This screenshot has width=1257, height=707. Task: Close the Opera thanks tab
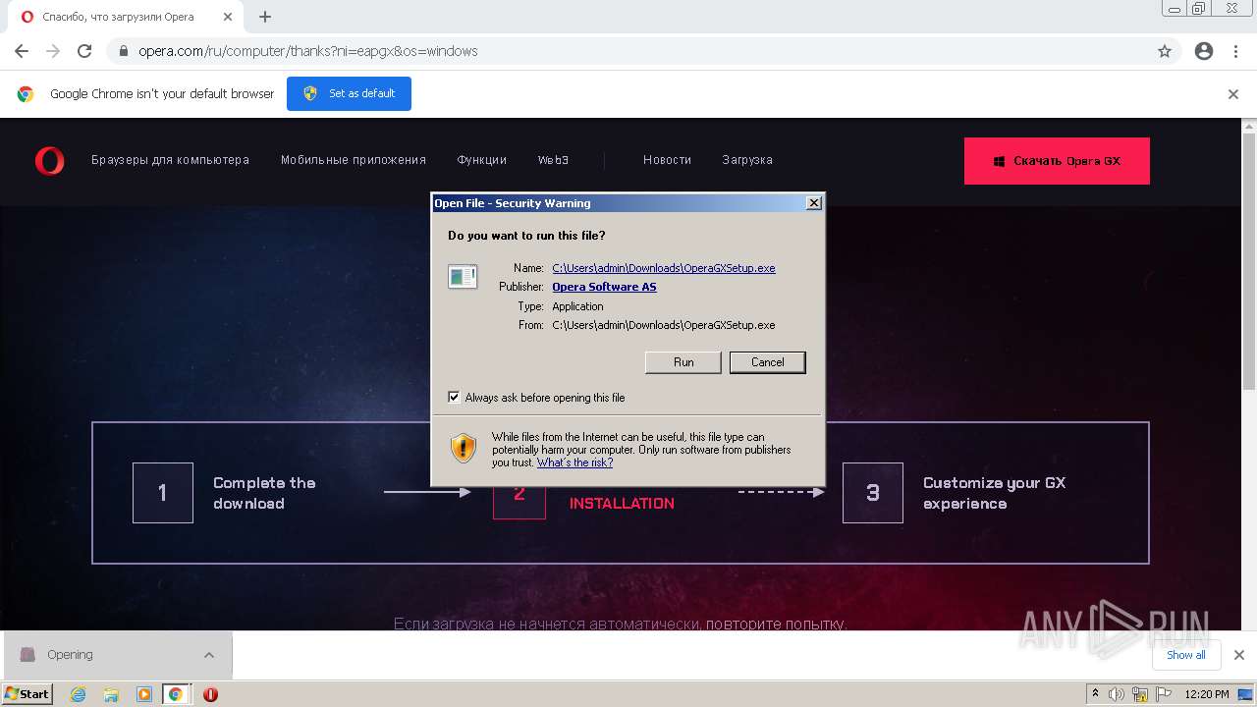click(x=227, y=17)
